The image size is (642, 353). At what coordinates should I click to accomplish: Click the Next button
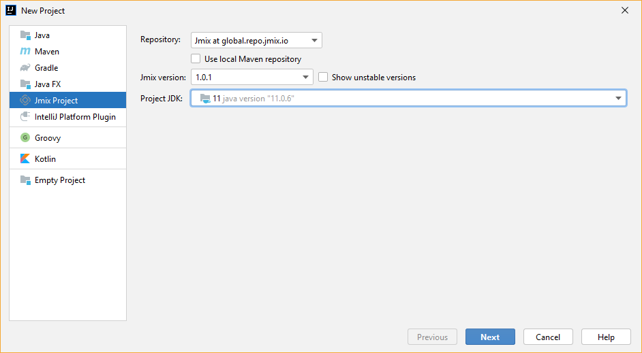point(490,337)
